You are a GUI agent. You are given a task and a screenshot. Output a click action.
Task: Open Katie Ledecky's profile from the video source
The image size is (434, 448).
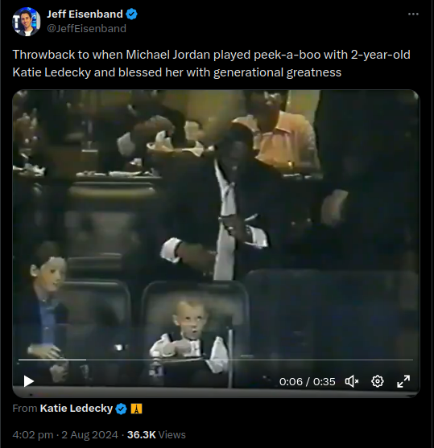click(76, 409)
